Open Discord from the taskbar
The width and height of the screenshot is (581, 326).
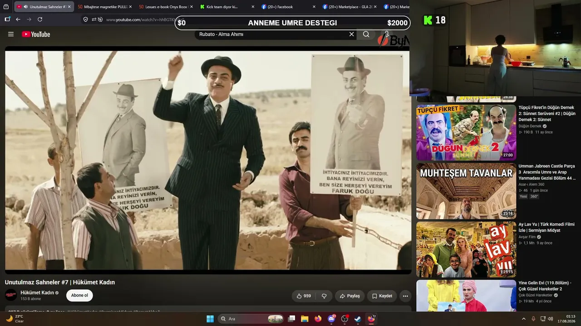pyautogui.click(x=331, y=319)
